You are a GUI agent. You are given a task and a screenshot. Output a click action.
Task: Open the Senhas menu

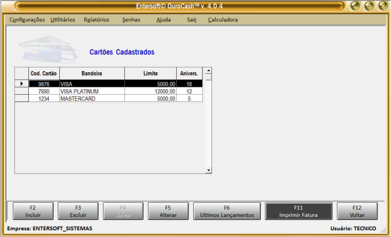(131, 20)
